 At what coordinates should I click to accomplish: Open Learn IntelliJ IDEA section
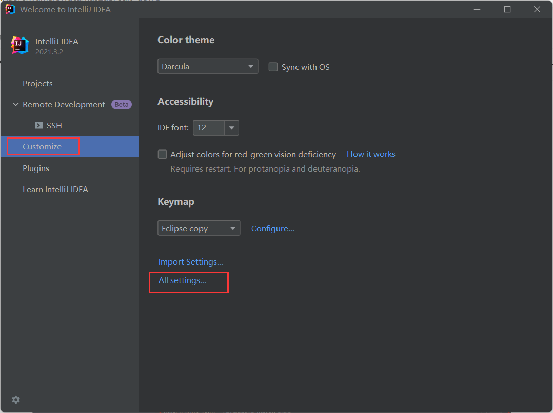coord(55,190)
